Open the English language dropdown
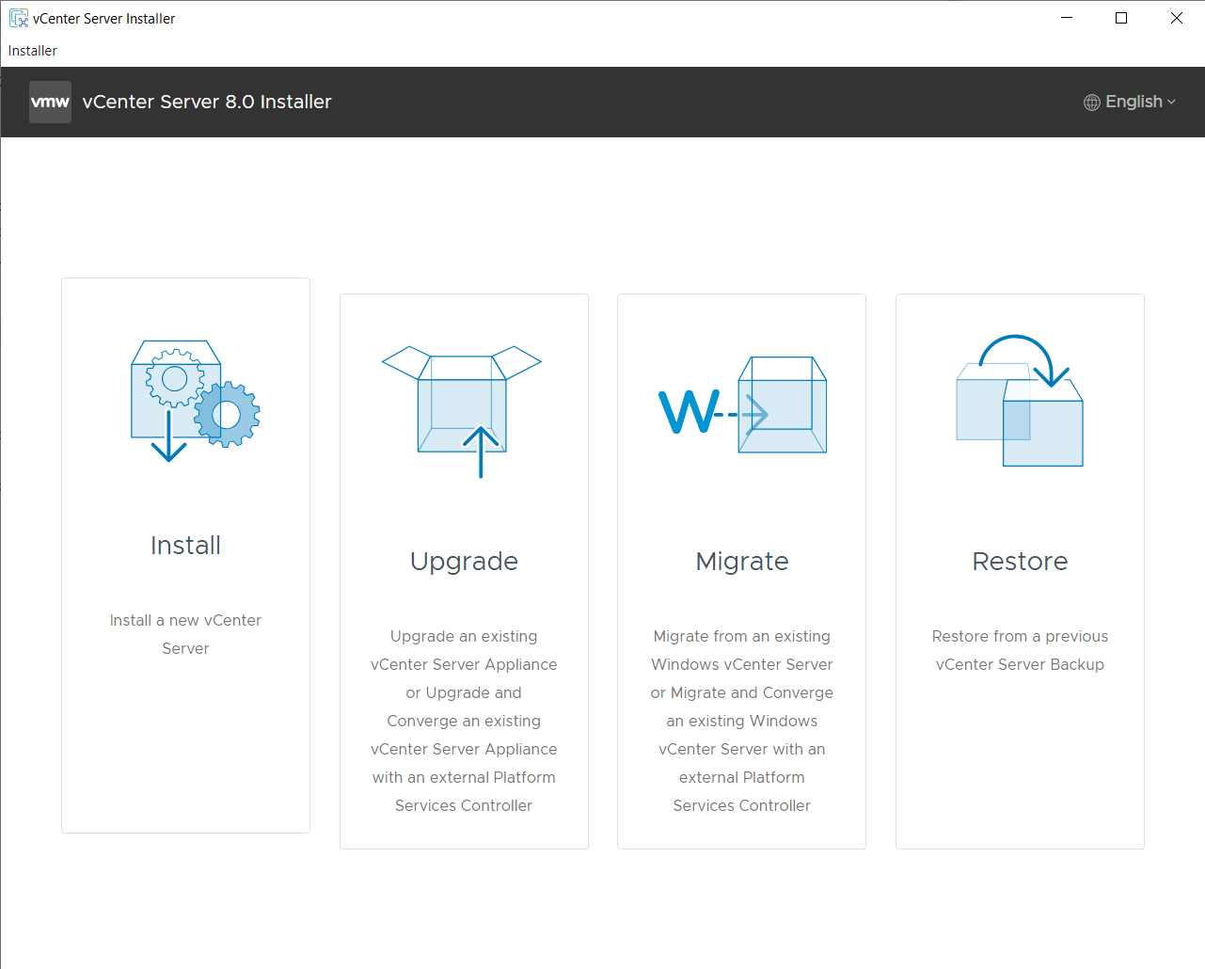This screenshot has height=969, width=1205. pos(1133,102)
